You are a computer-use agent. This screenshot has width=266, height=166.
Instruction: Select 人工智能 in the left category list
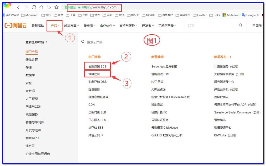coord(32,99)
